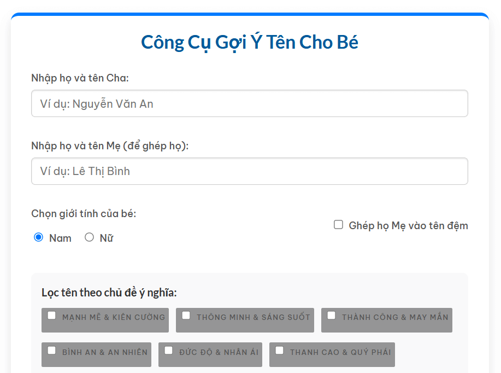This screenshot has height=373, width=501.
Task: Mark the THANH CAO & QUÝ PHÁI checkbox
Action: 280,351
